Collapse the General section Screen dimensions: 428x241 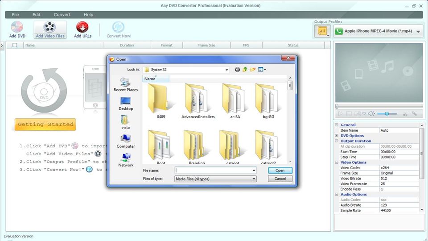pos(337,125)
